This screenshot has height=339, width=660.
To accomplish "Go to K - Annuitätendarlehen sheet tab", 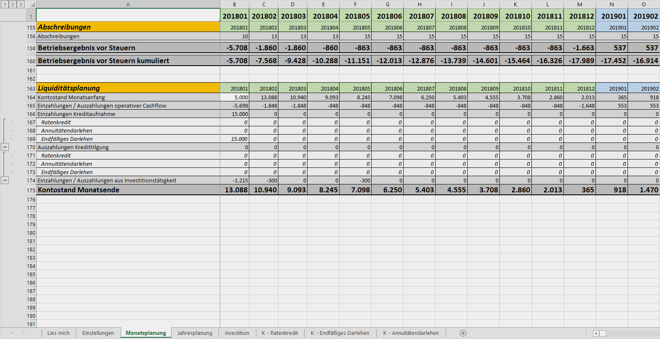I will (410, 333).
